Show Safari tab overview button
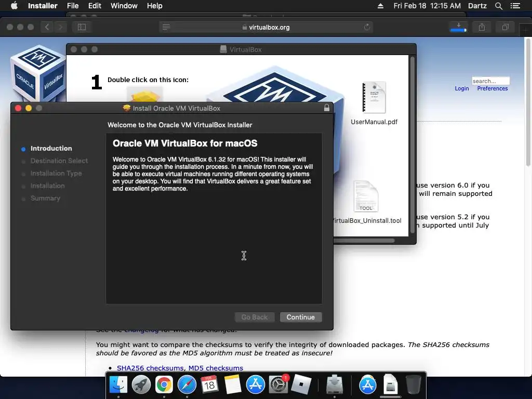The image size is (532, 399). (505, 27)
